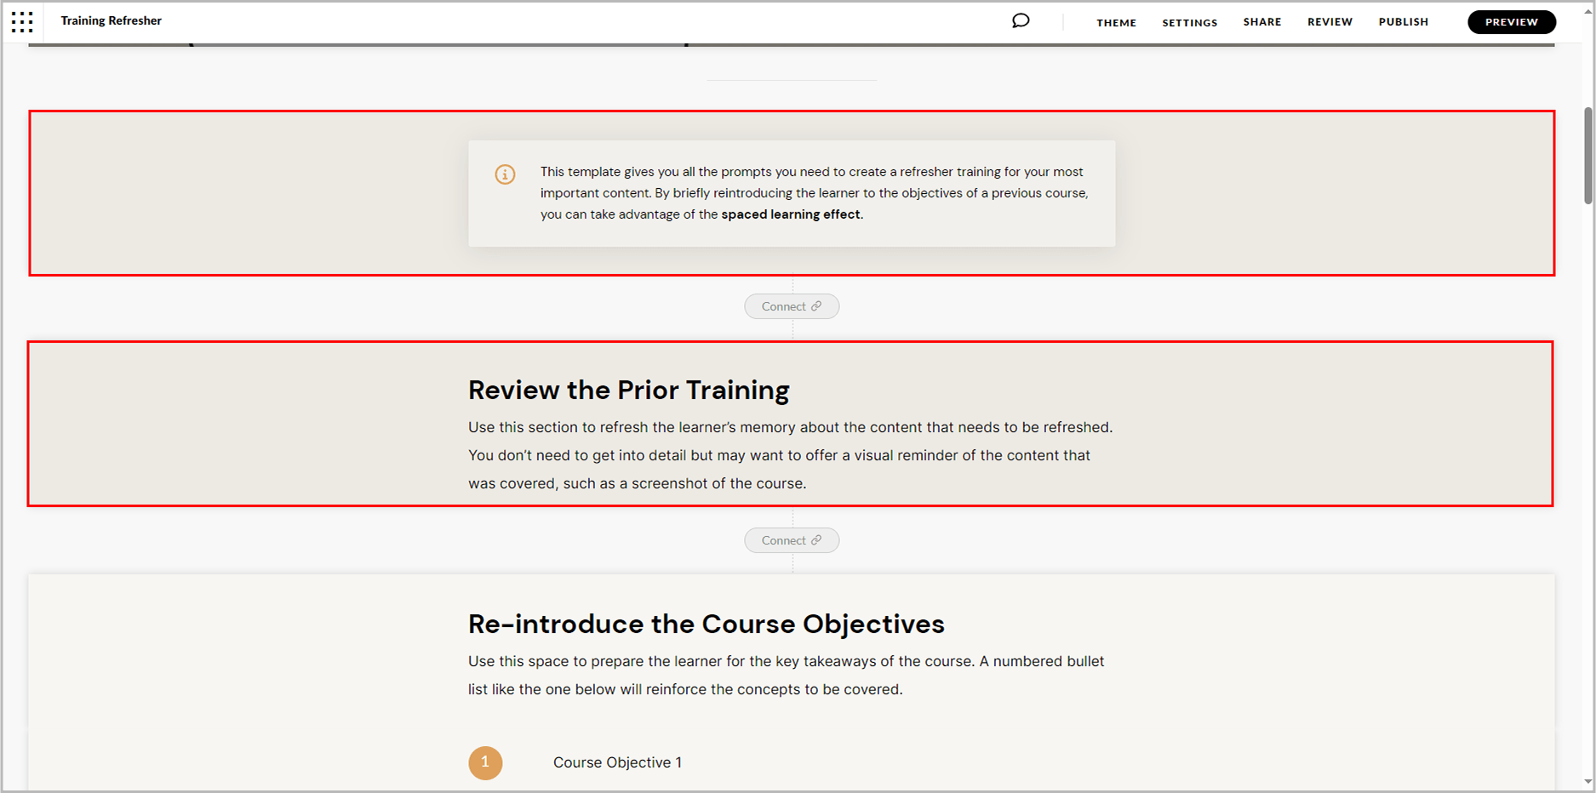Open the THEME menu

point(1116,22)
